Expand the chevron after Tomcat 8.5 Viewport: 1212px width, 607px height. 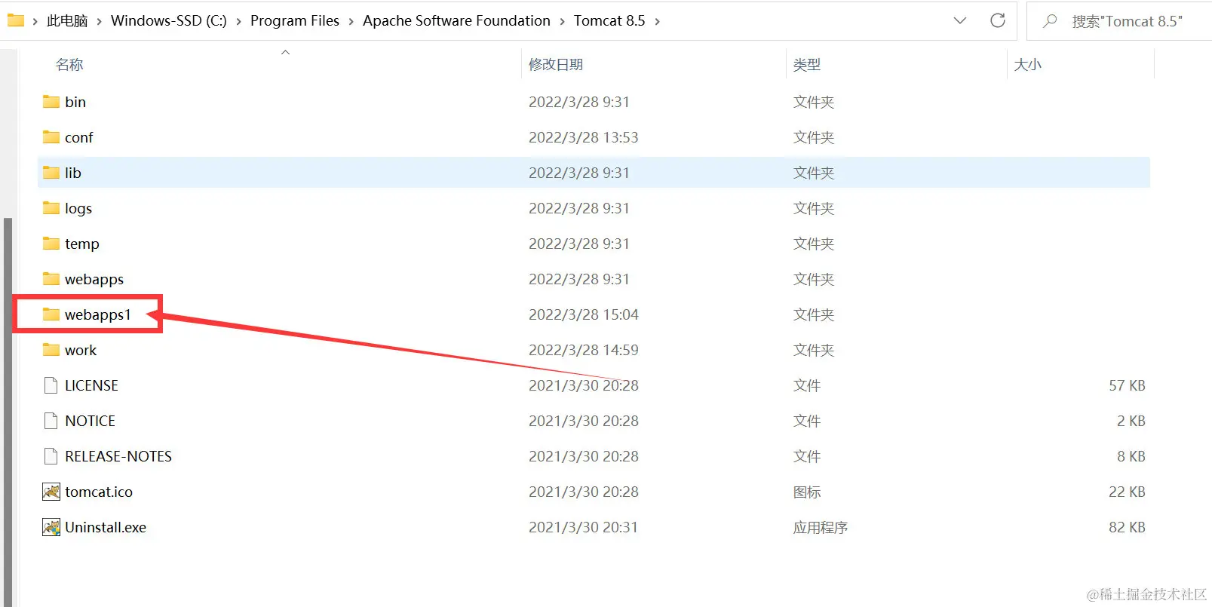[x=657, y=21]
